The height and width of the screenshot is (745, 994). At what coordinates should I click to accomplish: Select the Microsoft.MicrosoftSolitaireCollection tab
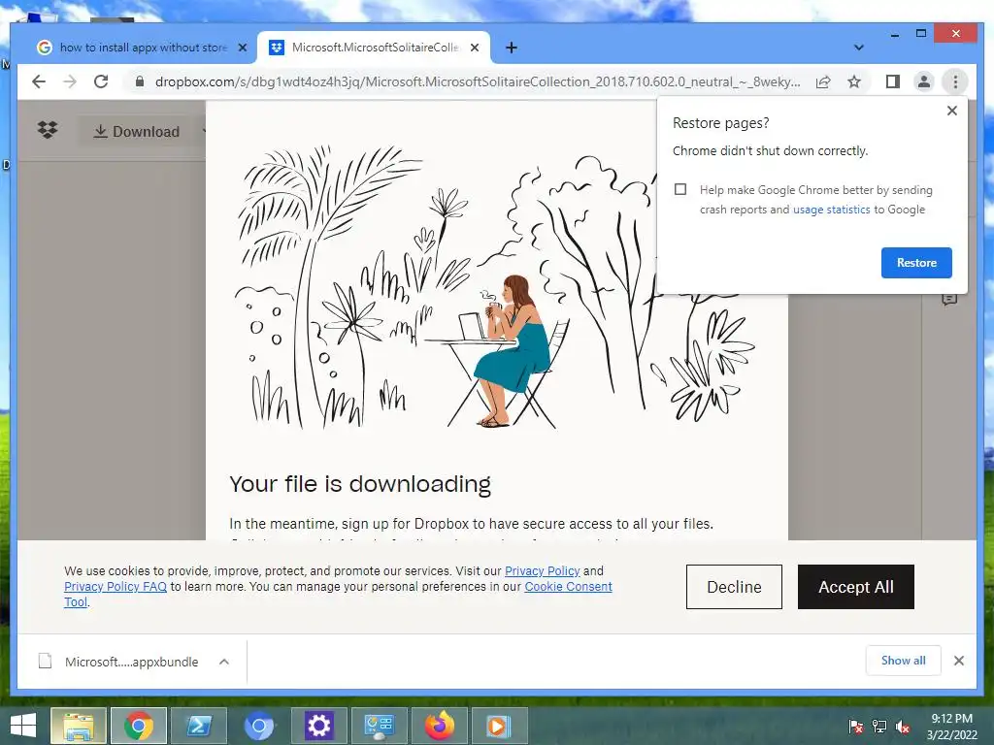374,48
